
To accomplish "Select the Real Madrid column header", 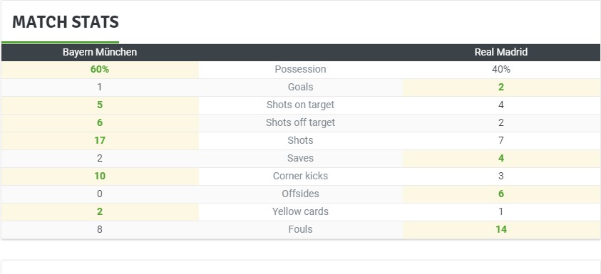I will coord(501,52).
